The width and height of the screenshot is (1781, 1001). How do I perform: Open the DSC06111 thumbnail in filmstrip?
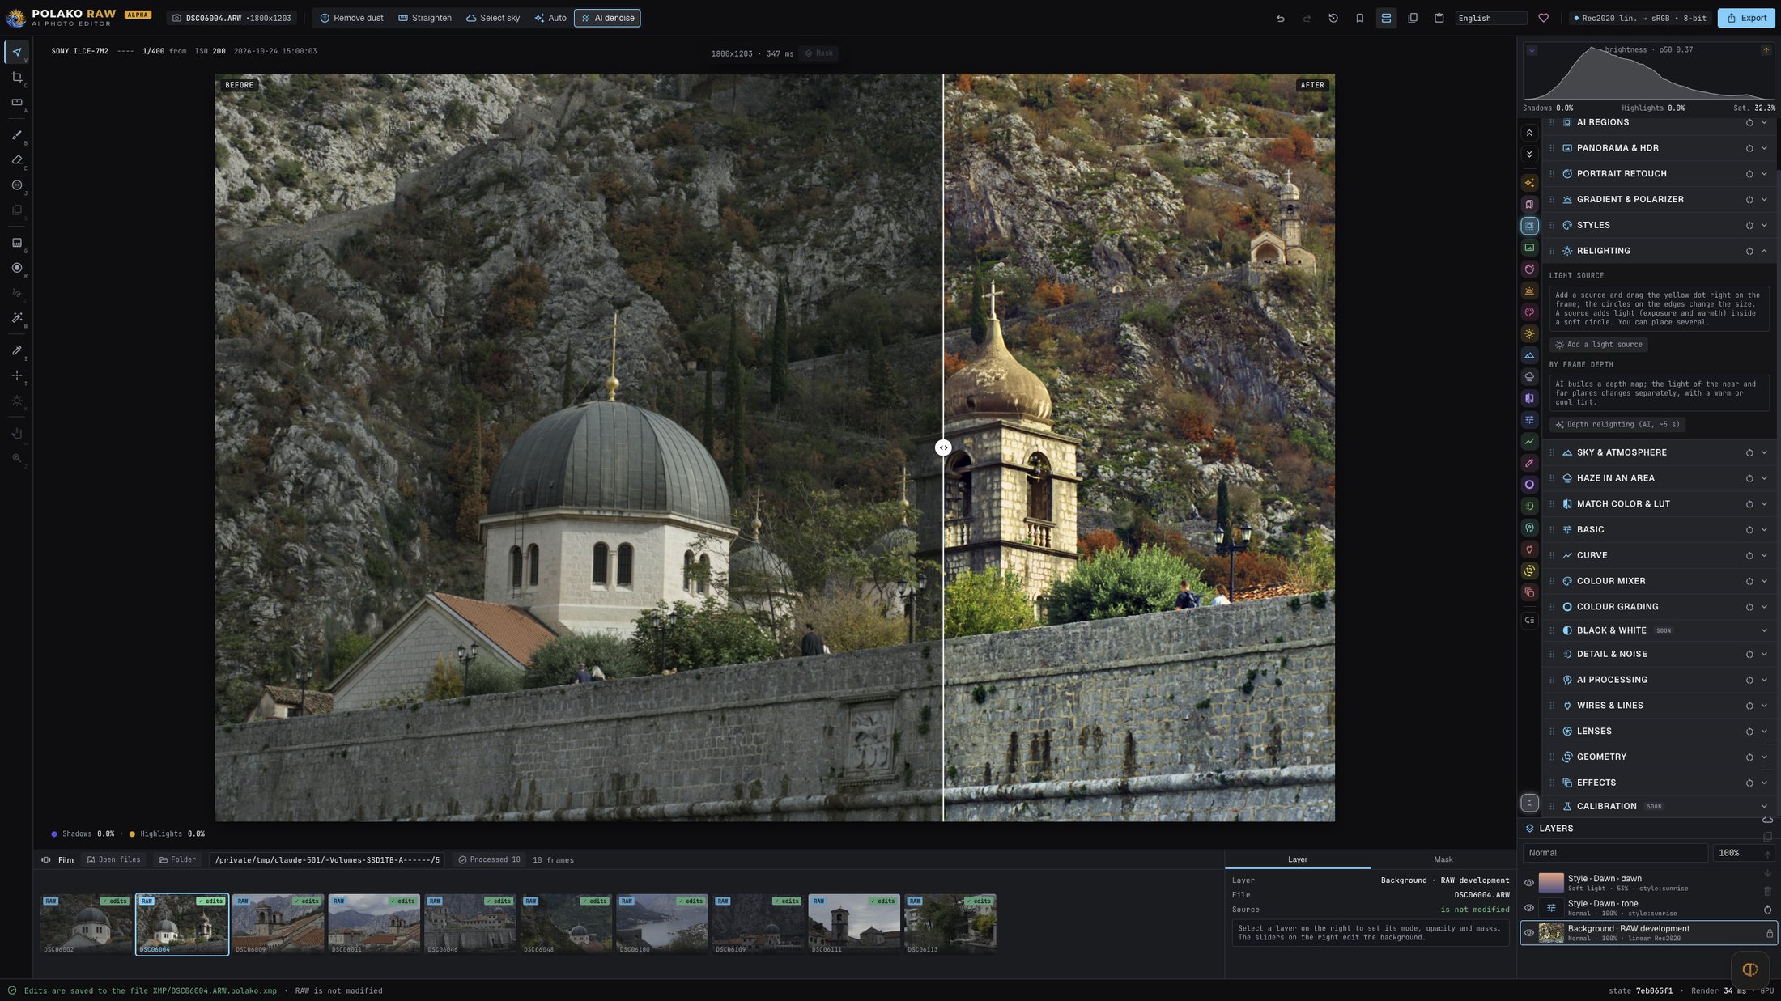(x=854, y=924)
